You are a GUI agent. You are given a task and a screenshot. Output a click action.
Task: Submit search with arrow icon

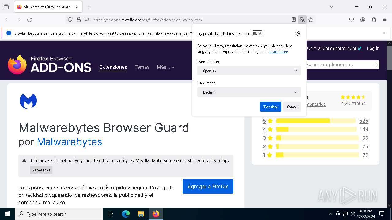[375, 64]
